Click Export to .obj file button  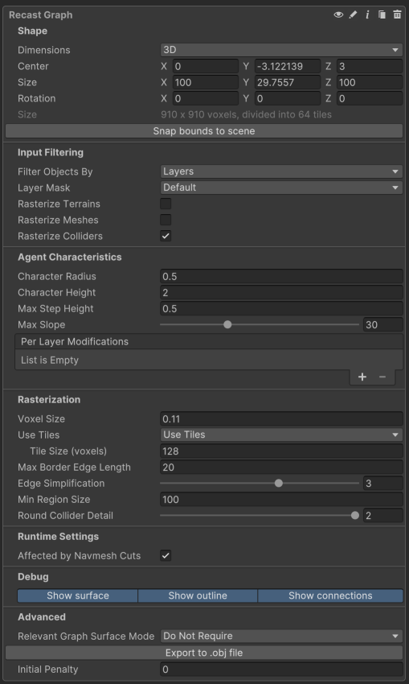204,653
